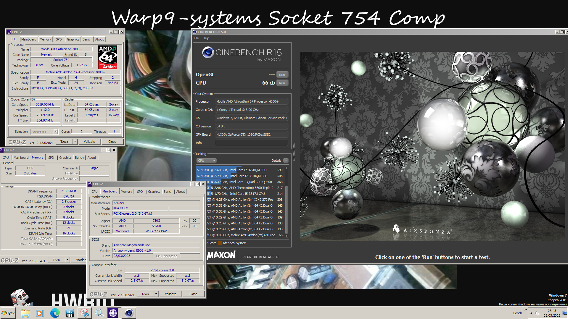Image resolution: width=568 pixels, height=319 pixels.
Task: Click the Mainboard Model field K8A780LM
Action: pos(140,208)
